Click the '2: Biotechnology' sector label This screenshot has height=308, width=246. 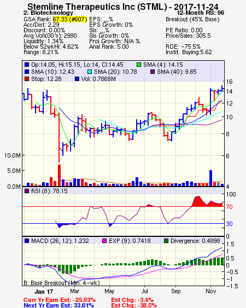[x=48, y=13]
